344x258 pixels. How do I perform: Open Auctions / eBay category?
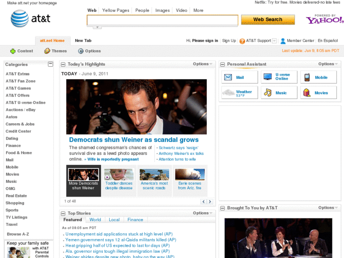[20, 110]
